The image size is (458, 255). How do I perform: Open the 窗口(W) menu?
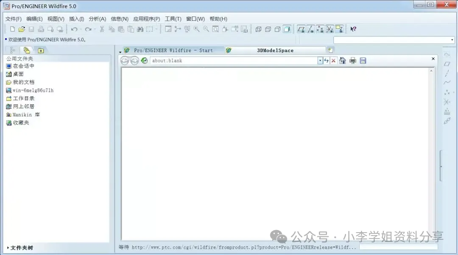pos(195,19)
